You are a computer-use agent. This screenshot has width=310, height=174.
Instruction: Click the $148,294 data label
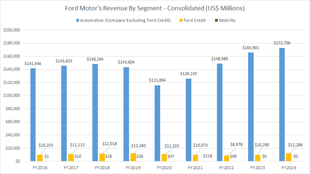[95, 59]
